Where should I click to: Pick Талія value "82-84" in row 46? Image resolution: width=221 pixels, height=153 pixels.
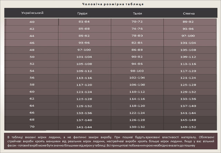[137, 43]
